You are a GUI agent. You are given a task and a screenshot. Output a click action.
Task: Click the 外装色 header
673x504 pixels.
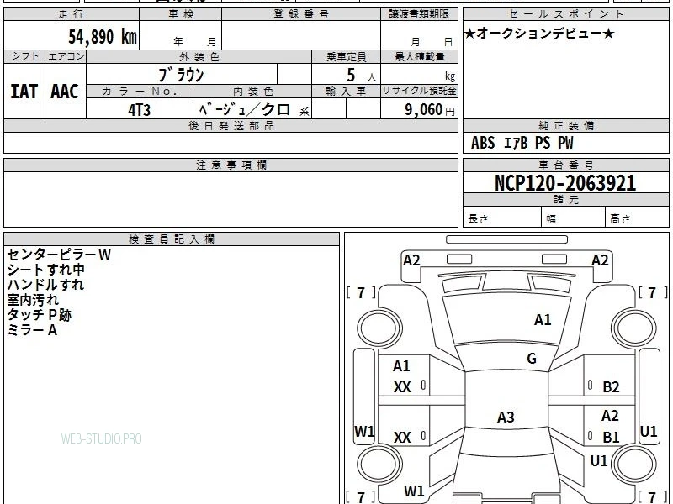click(x=199, y=57)
